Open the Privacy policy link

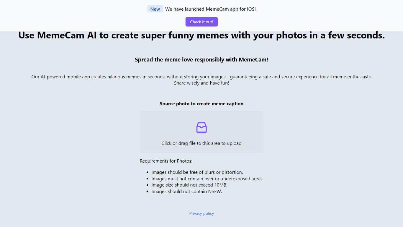201,213
